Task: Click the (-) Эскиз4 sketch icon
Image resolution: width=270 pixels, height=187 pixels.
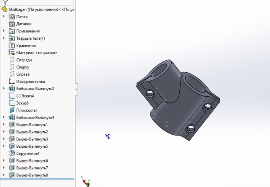Action: [x=12, y=96]
